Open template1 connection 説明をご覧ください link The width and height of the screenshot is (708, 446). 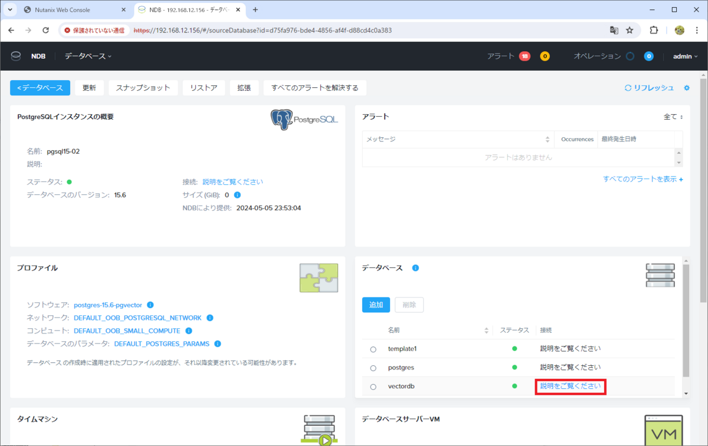click(x=571, y=349)
